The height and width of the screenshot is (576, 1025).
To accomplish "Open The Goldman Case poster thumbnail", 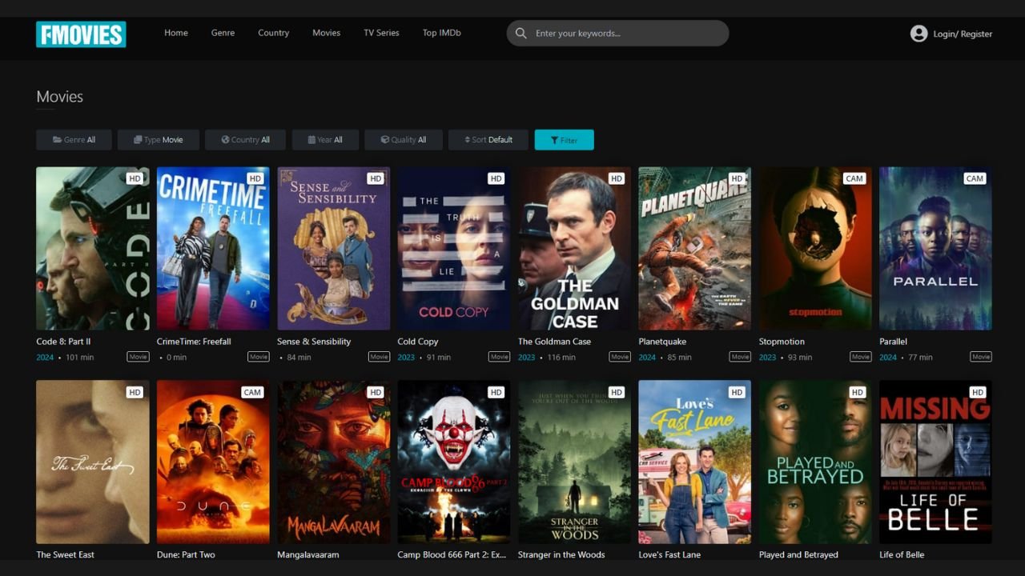I will pyautogui.click(x=573, y=248).
